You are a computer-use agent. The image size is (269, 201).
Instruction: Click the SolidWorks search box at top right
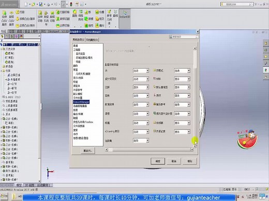click(x=237, y=4)
